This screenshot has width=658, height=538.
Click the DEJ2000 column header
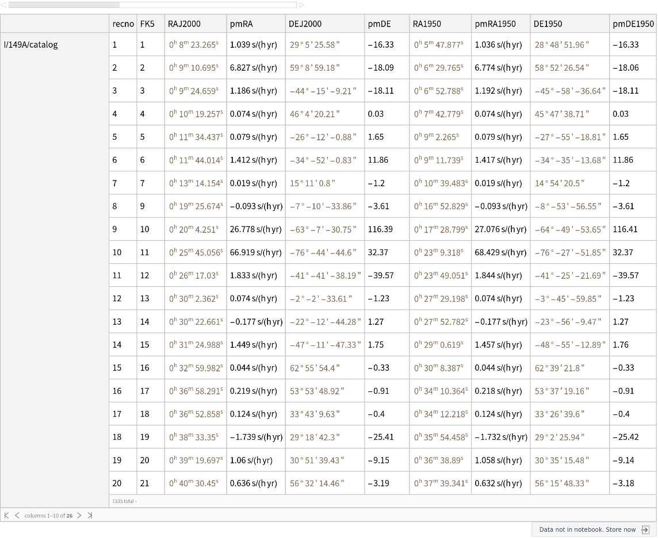click(x=305, y=24)
